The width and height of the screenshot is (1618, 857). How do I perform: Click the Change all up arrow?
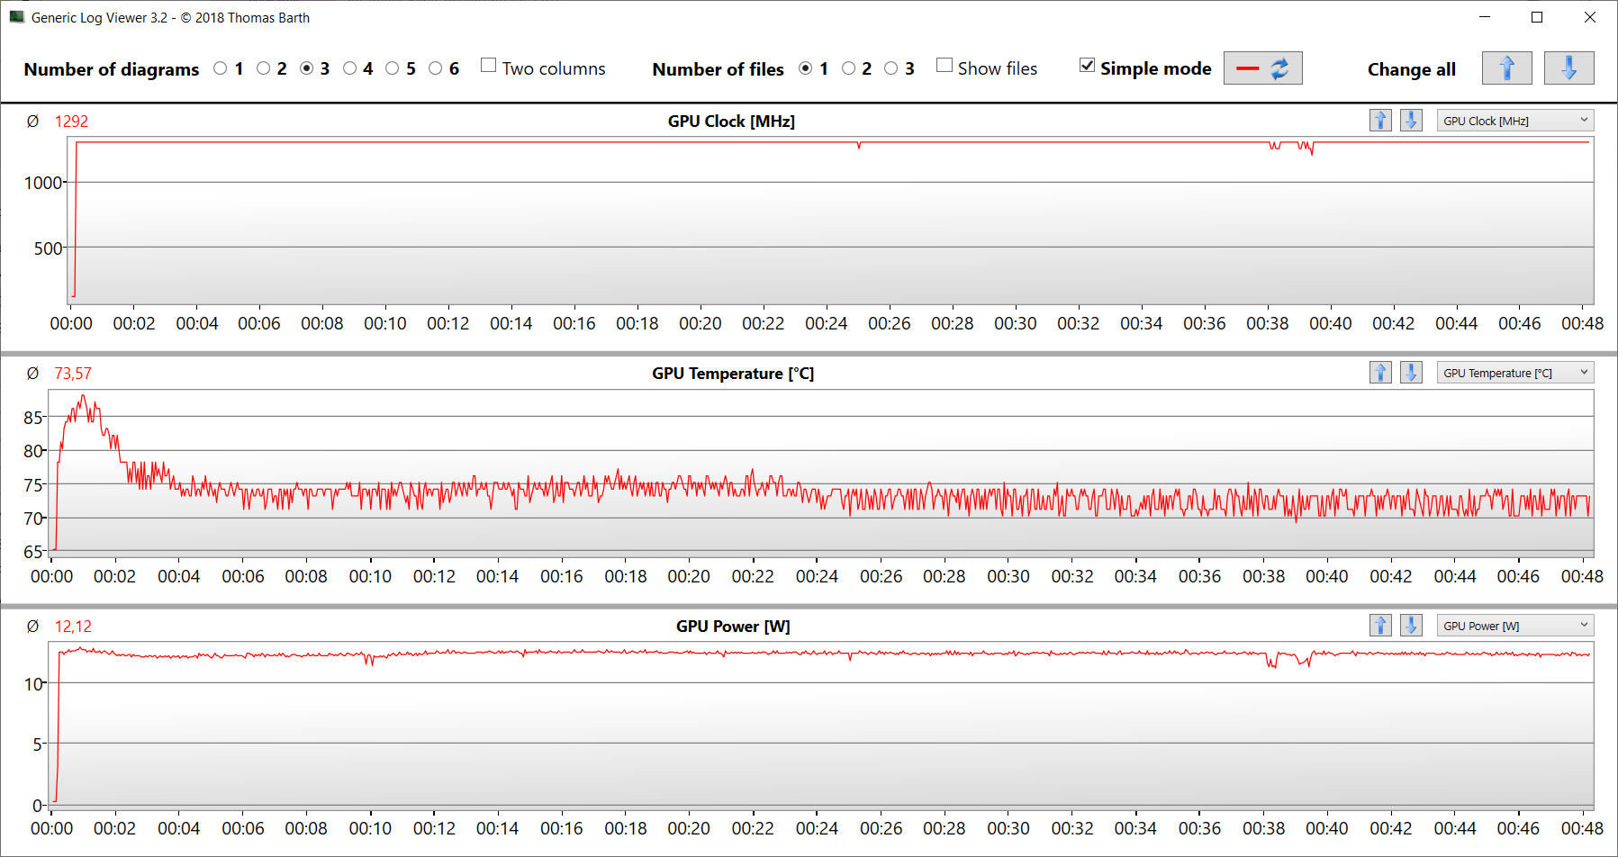(x=1506, y=68)
